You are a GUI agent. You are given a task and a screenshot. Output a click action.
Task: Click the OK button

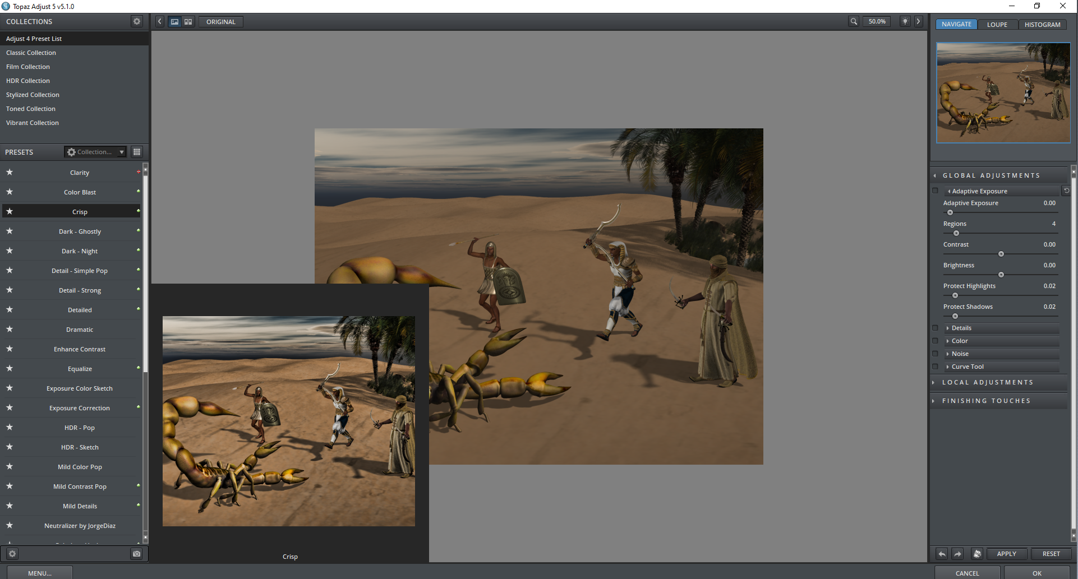coord(1037,573)
